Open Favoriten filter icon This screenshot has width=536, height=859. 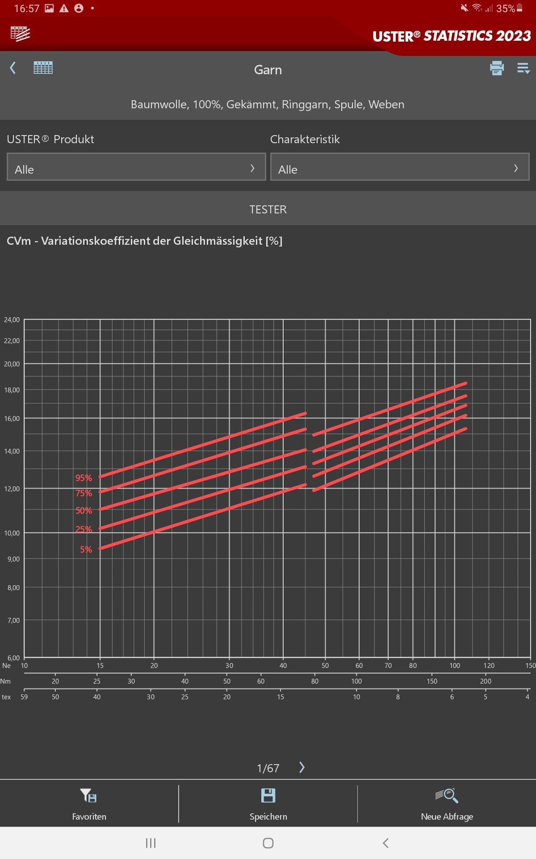[x=88, y=795]
